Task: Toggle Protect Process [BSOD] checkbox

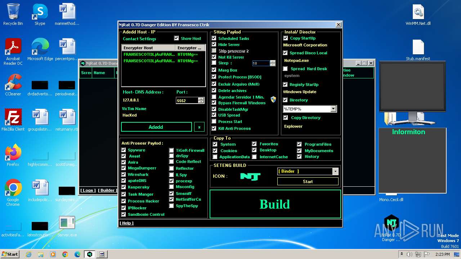Action: (x=214, y=77)
